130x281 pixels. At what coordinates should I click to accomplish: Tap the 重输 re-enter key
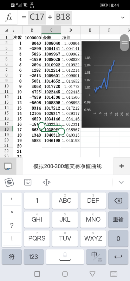point(118,220)
